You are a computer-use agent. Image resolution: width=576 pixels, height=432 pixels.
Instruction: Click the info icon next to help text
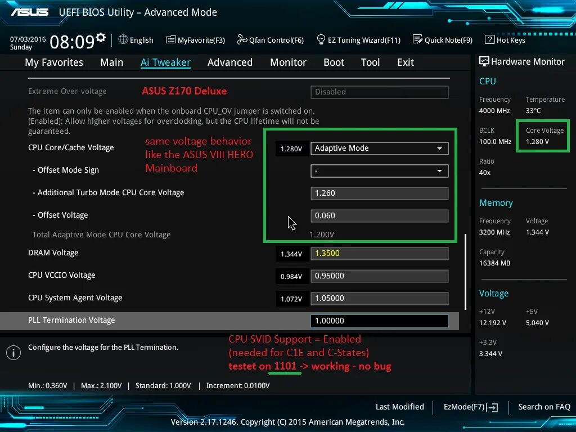[x=13, y=353]
